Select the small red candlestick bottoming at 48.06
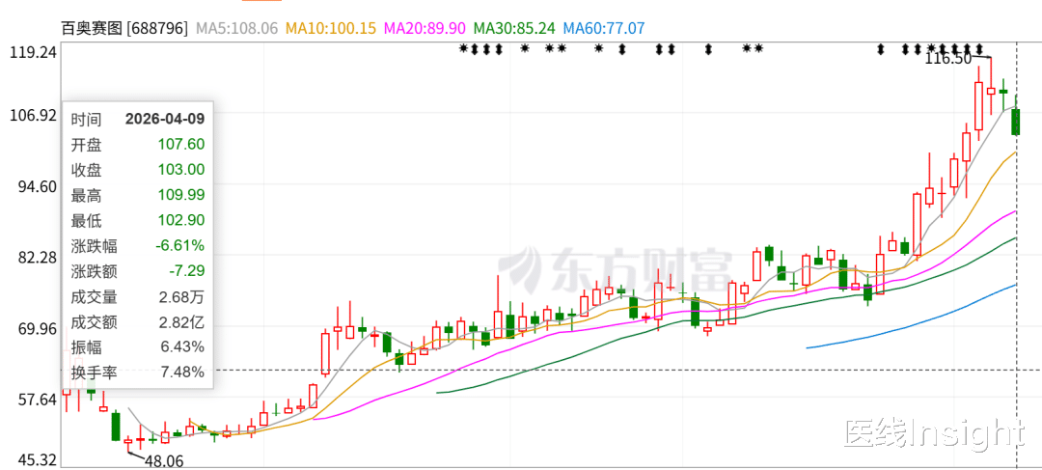The height and width of the screenshot is (470, 1042). pos(128,441)
